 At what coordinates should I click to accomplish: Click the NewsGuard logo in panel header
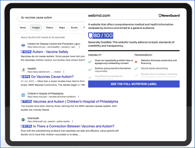pos(169,16)
